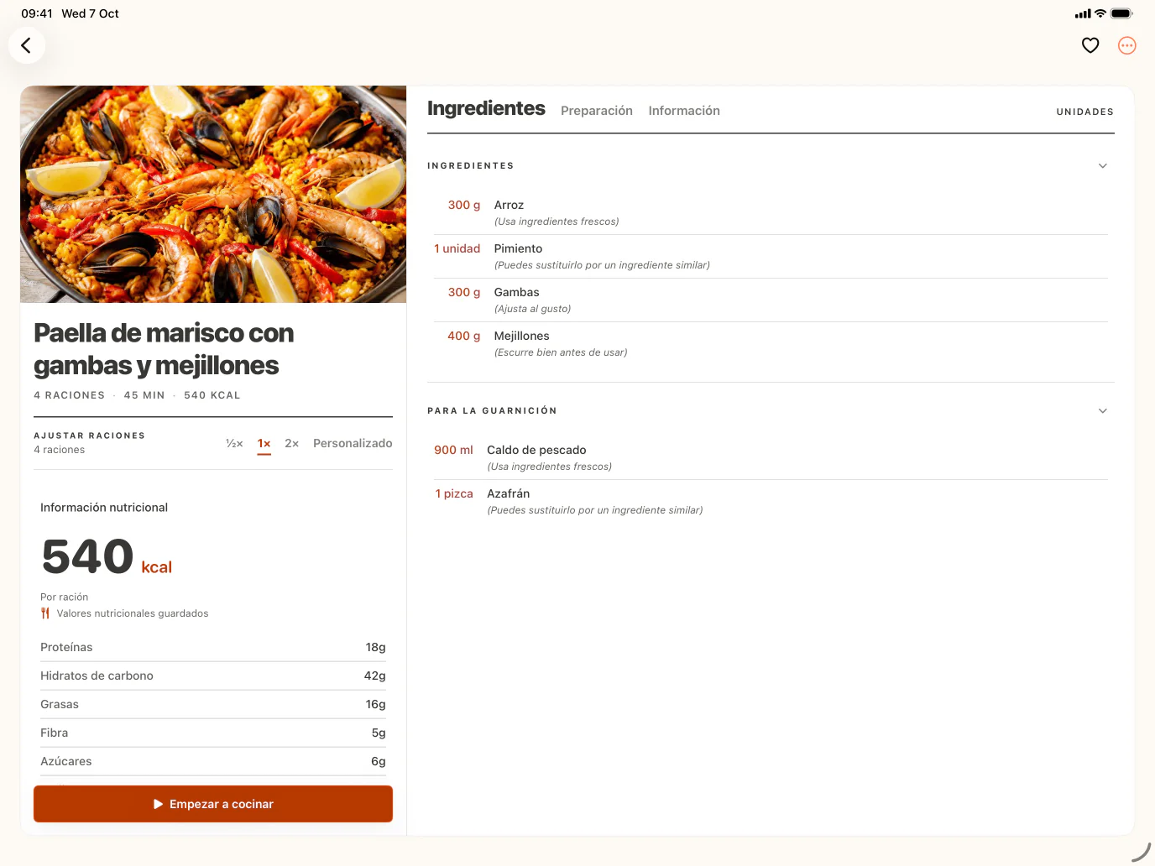This screenshot has width=1155, height=866.
Task: Tap Valores nutricionales guardados text
Action: (133, 613)
